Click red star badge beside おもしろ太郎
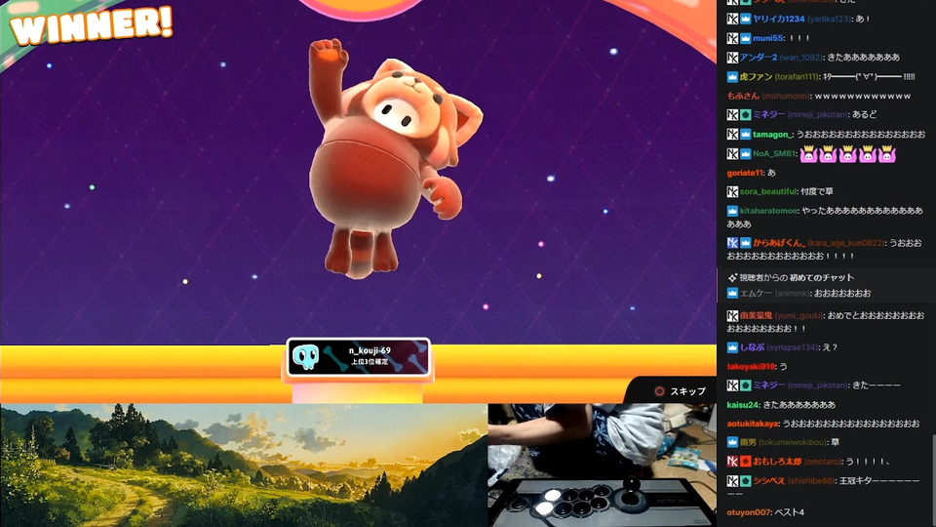936x527 pixels. click(746, 462)
